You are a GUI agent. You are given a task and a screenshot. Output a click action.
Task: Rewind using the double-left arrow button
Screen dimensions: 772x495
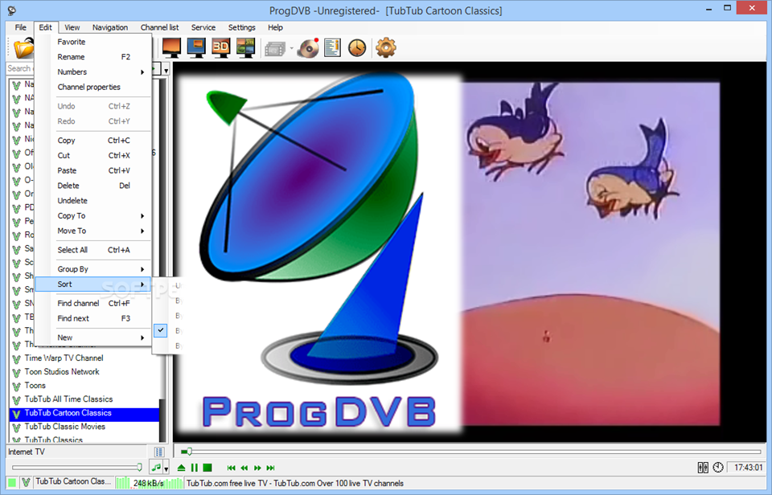(x=244, y=468)
